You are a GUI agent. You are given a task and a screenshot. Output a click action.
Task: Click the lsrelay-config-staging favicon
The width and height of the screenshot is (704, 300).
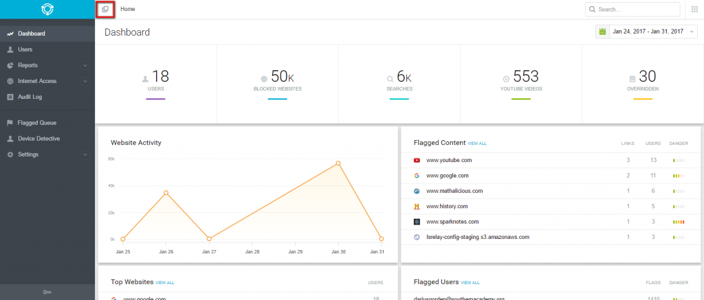click(417, 238)
